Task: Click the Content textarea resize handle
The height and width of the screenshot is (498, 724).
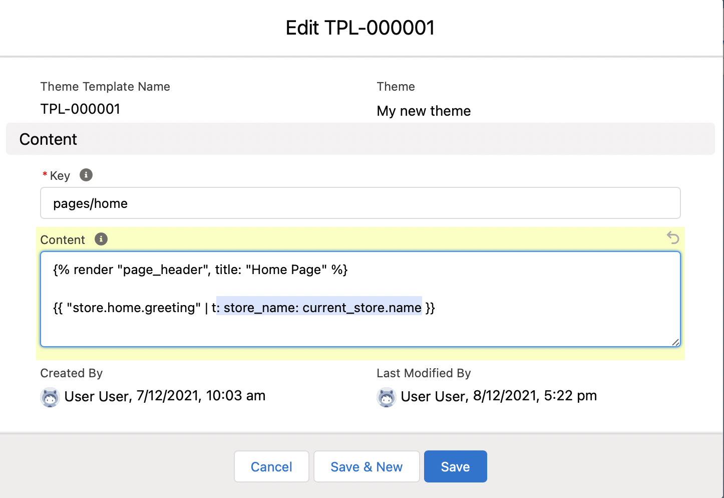Action: click(675, 342)
